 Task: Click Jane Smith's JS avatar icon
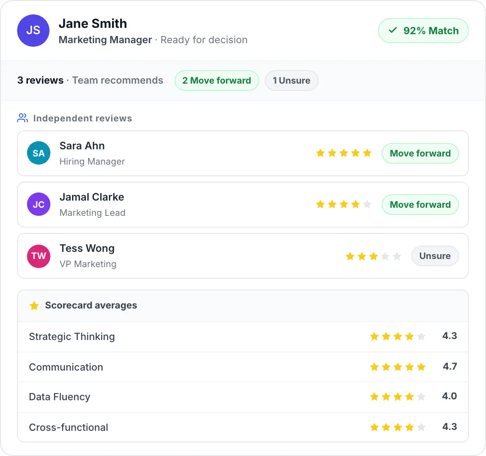(x=33, y=31)
